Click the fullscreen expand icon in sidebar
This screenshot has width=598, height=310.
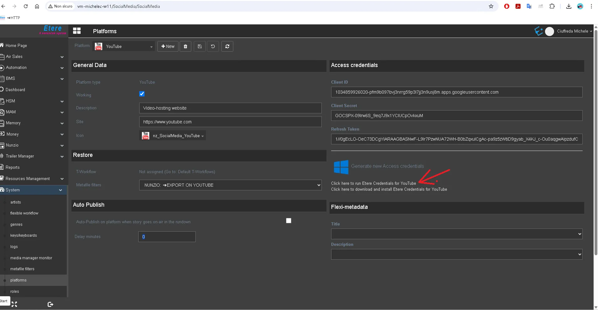tap(14, 304)
